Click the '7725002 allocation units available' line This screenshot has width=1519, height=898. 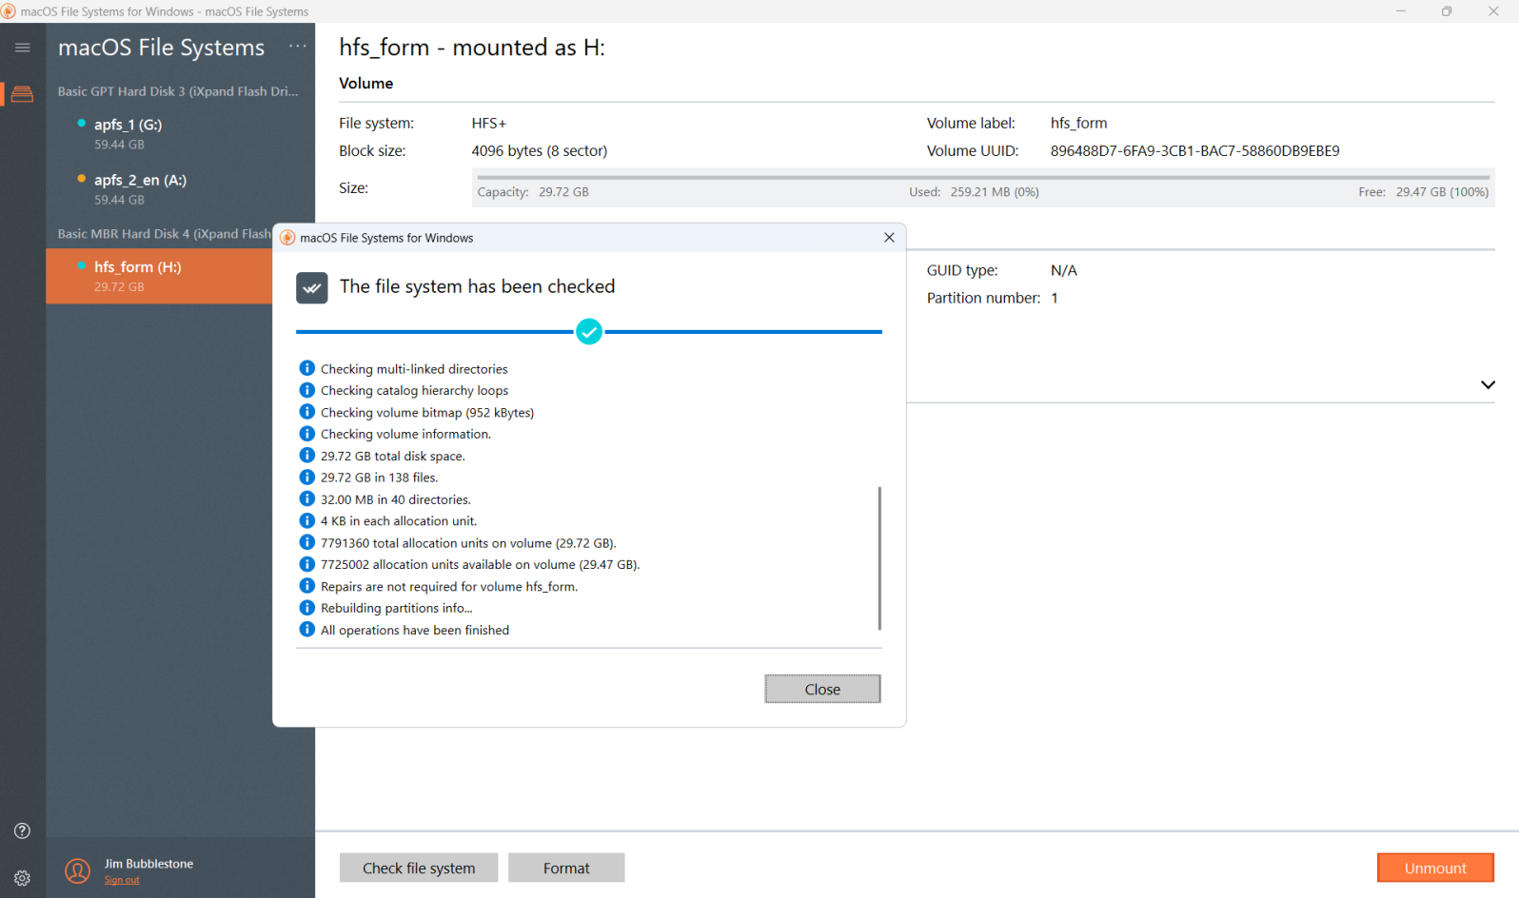tap(481, 565)
